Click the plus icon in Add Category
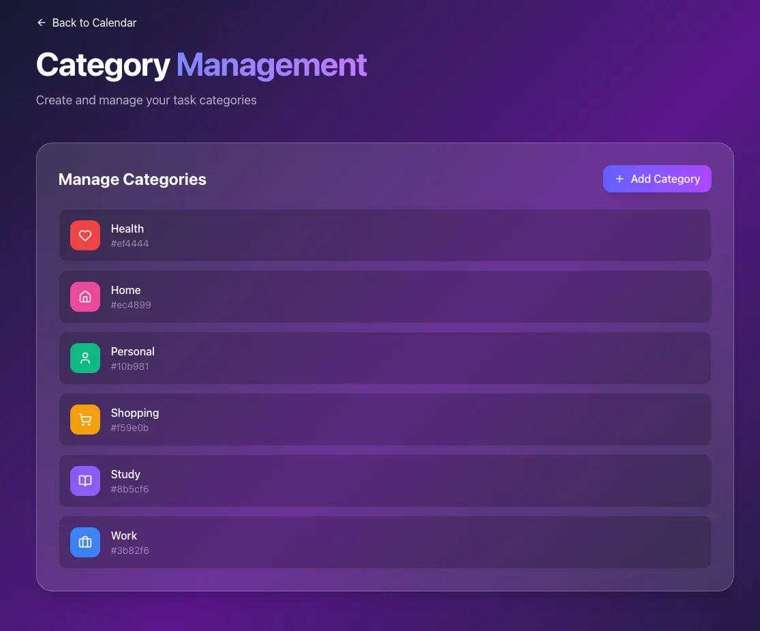The width and height of the screenshot is (760, 631). point(619,179)
